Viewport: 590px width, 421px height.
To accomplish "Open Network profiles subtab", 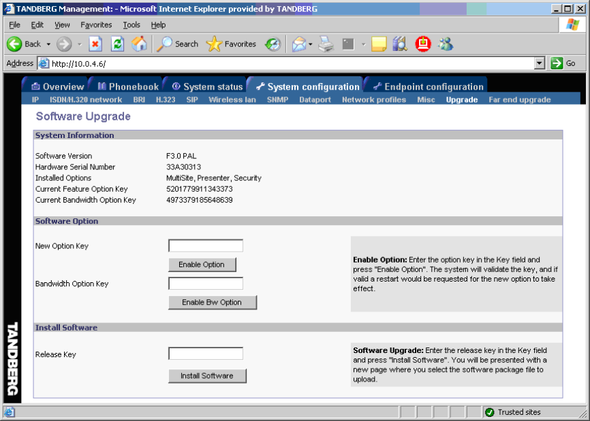I will [x=374, y=99].
